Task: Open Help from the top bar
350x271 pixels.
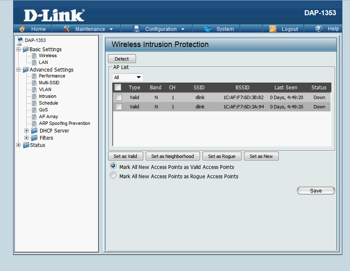Action: (x=333, y=29)
